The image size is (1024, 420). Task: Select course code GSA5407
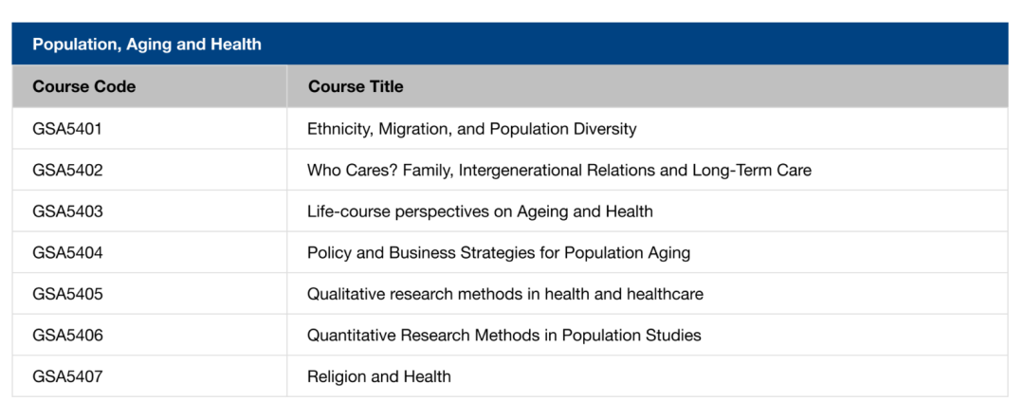pyautogui.click(x=67, y=376)
